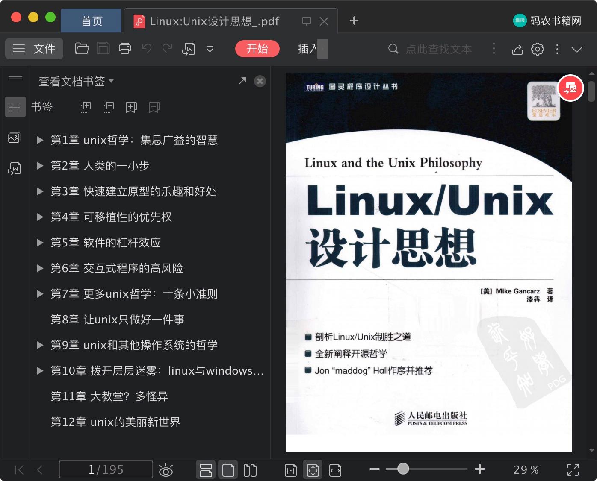Switch to the 首页 tab

92,21
